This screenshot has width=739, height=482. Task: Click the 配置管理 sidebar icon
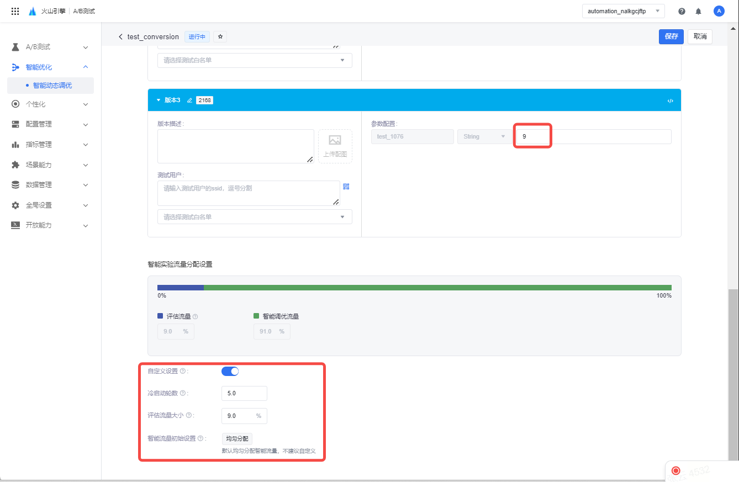15,124
